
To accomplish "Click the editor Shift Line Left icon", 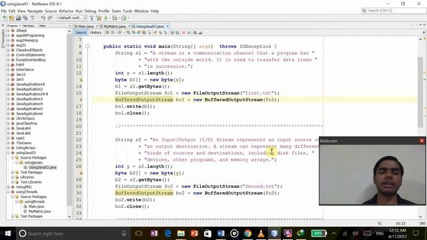I will click(x=172, y=33).
